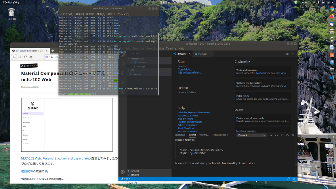
Task: Open the ヘルプ(H) menu in terminal window
Action: pos(123,14)
